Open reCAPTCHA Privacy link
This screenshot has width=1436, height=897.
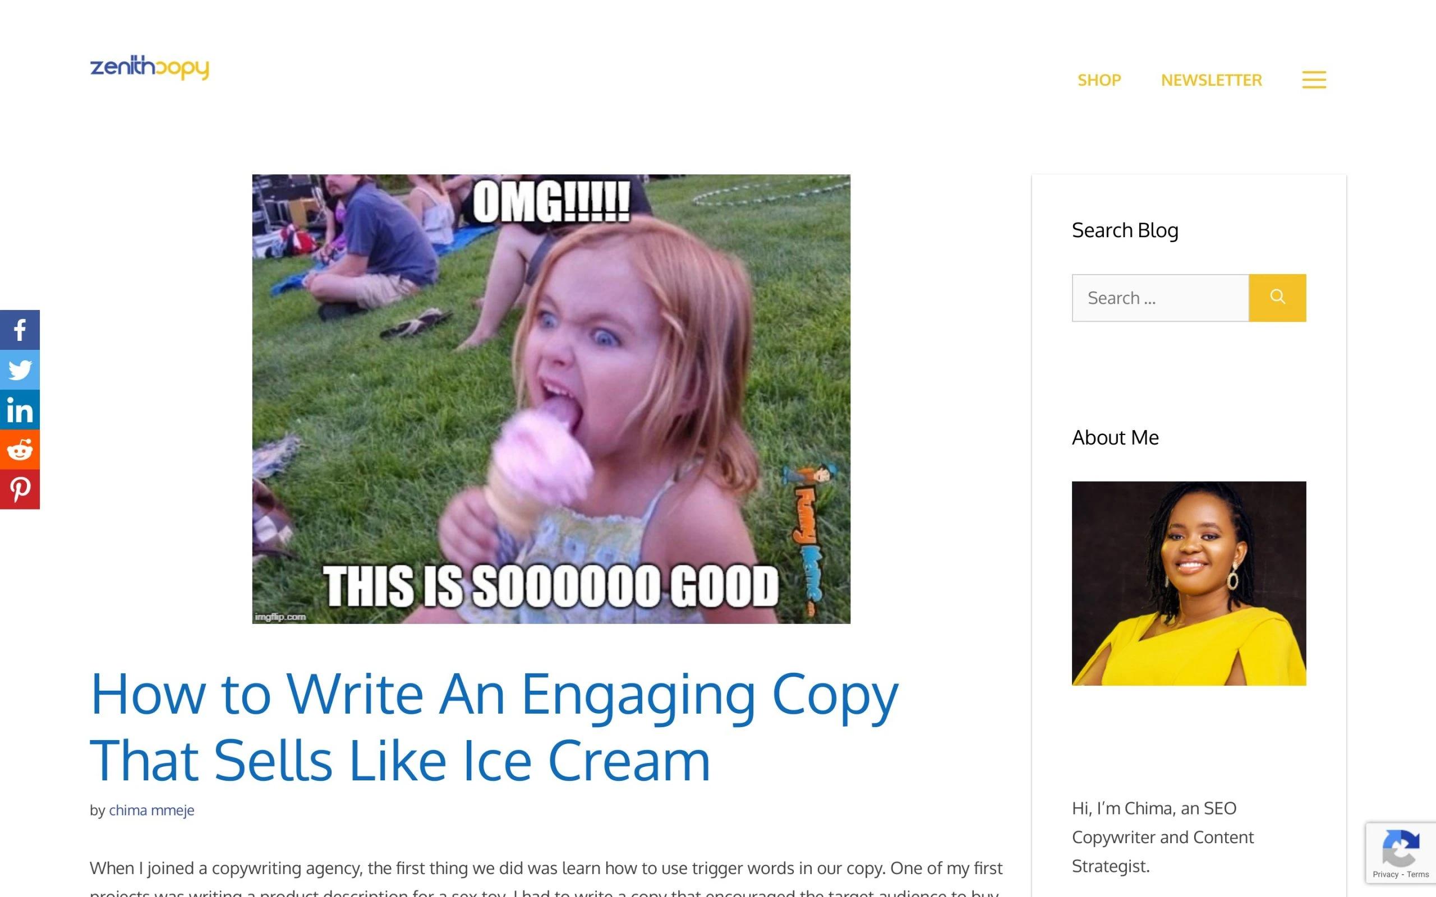(1385, 875)
